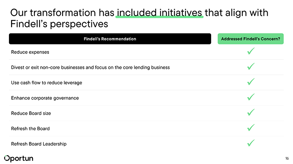Click the "Enhance corporate governance" row text
The width and height of the screenshot is (293, 164).
point(45,98)
